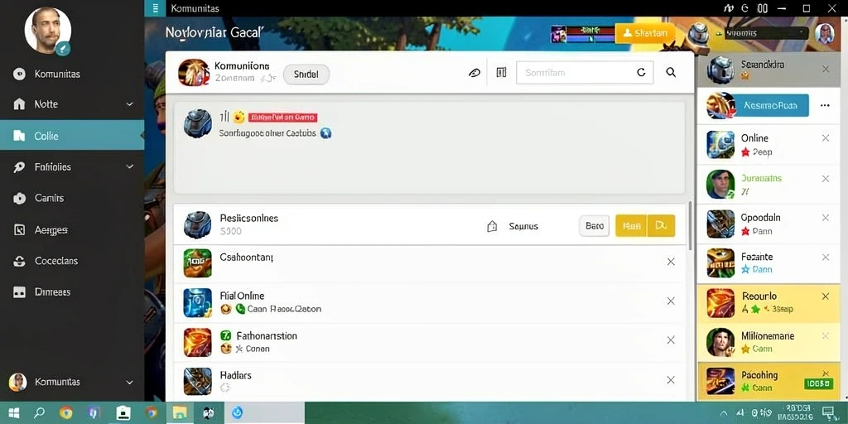The width and height of the screenshot is (848, 424).
Task: Open the notification center in the taskbar
Action: click(x=828, y=413)
